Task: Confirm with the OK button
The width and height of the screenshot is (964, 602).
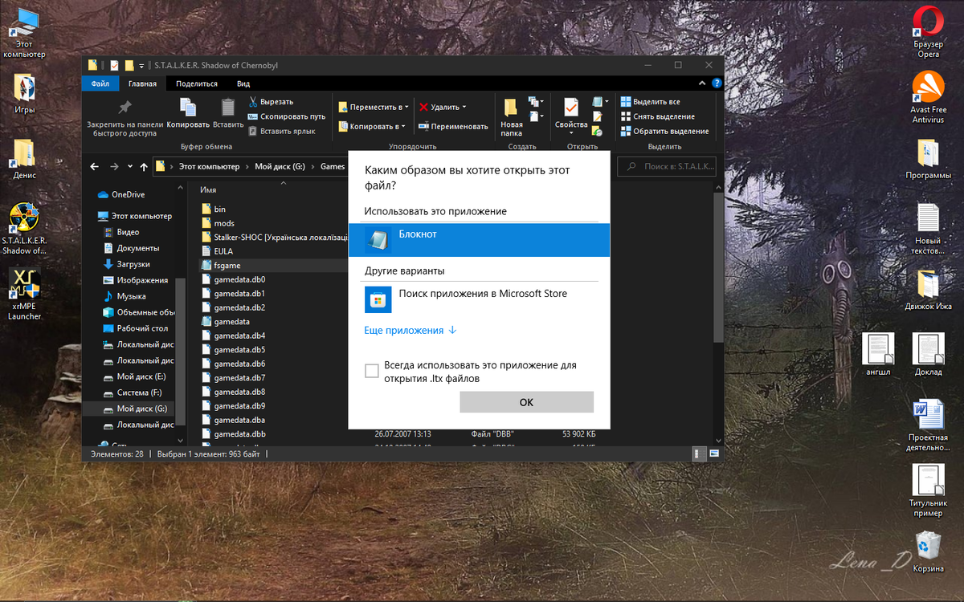Action: coord(526,402)
